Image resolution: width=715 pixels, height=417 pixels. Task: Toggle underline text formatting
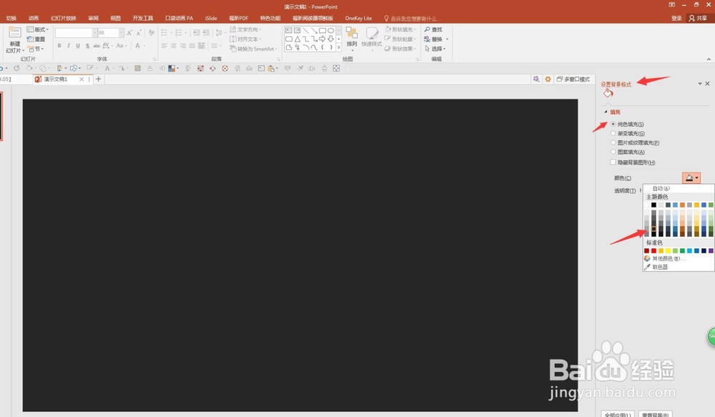click(78, 46)
